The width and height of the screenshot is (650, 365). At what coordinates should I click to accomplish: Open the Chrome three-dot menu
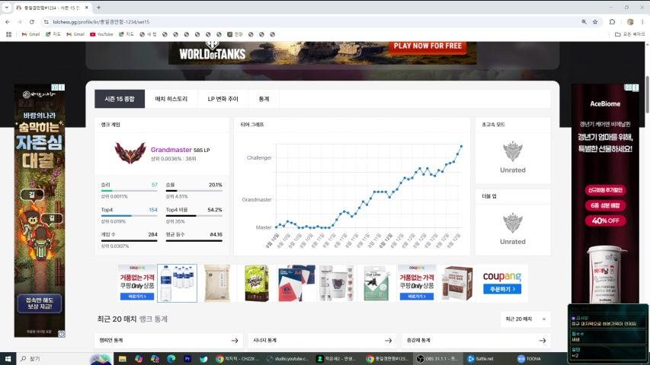pyautogui.click(x=642, y=22)
